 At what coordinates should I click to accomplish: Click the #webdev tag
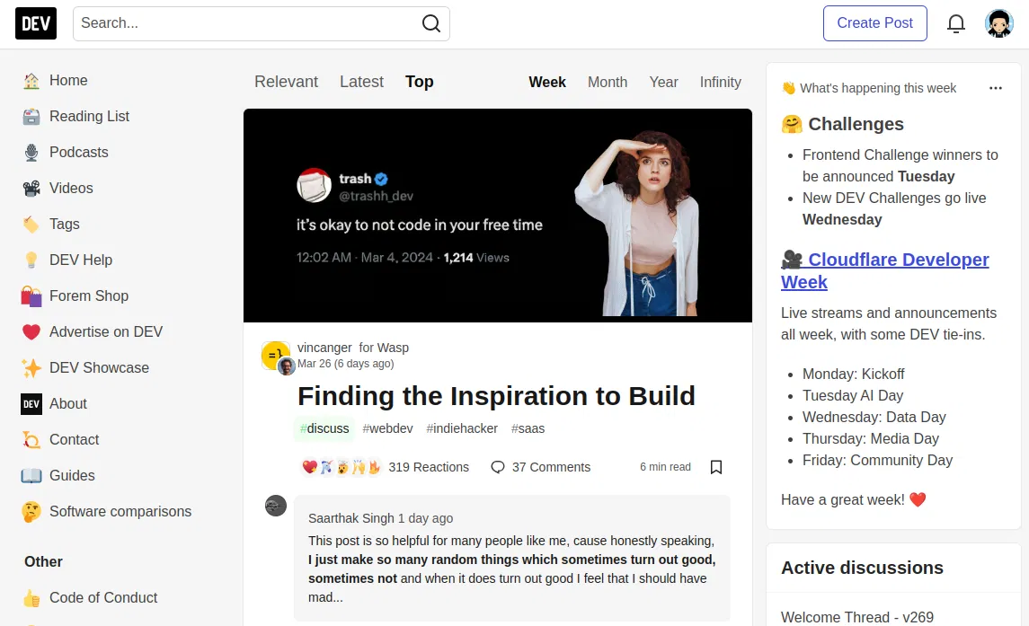(387, 428)
